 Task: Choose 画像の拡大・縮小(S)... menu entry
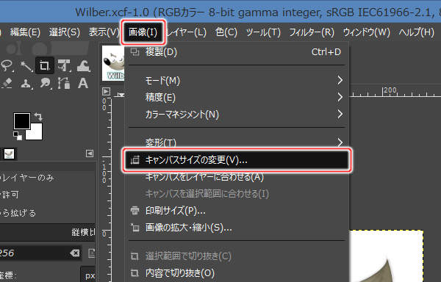pyautogui.click(x=236, y=228)
